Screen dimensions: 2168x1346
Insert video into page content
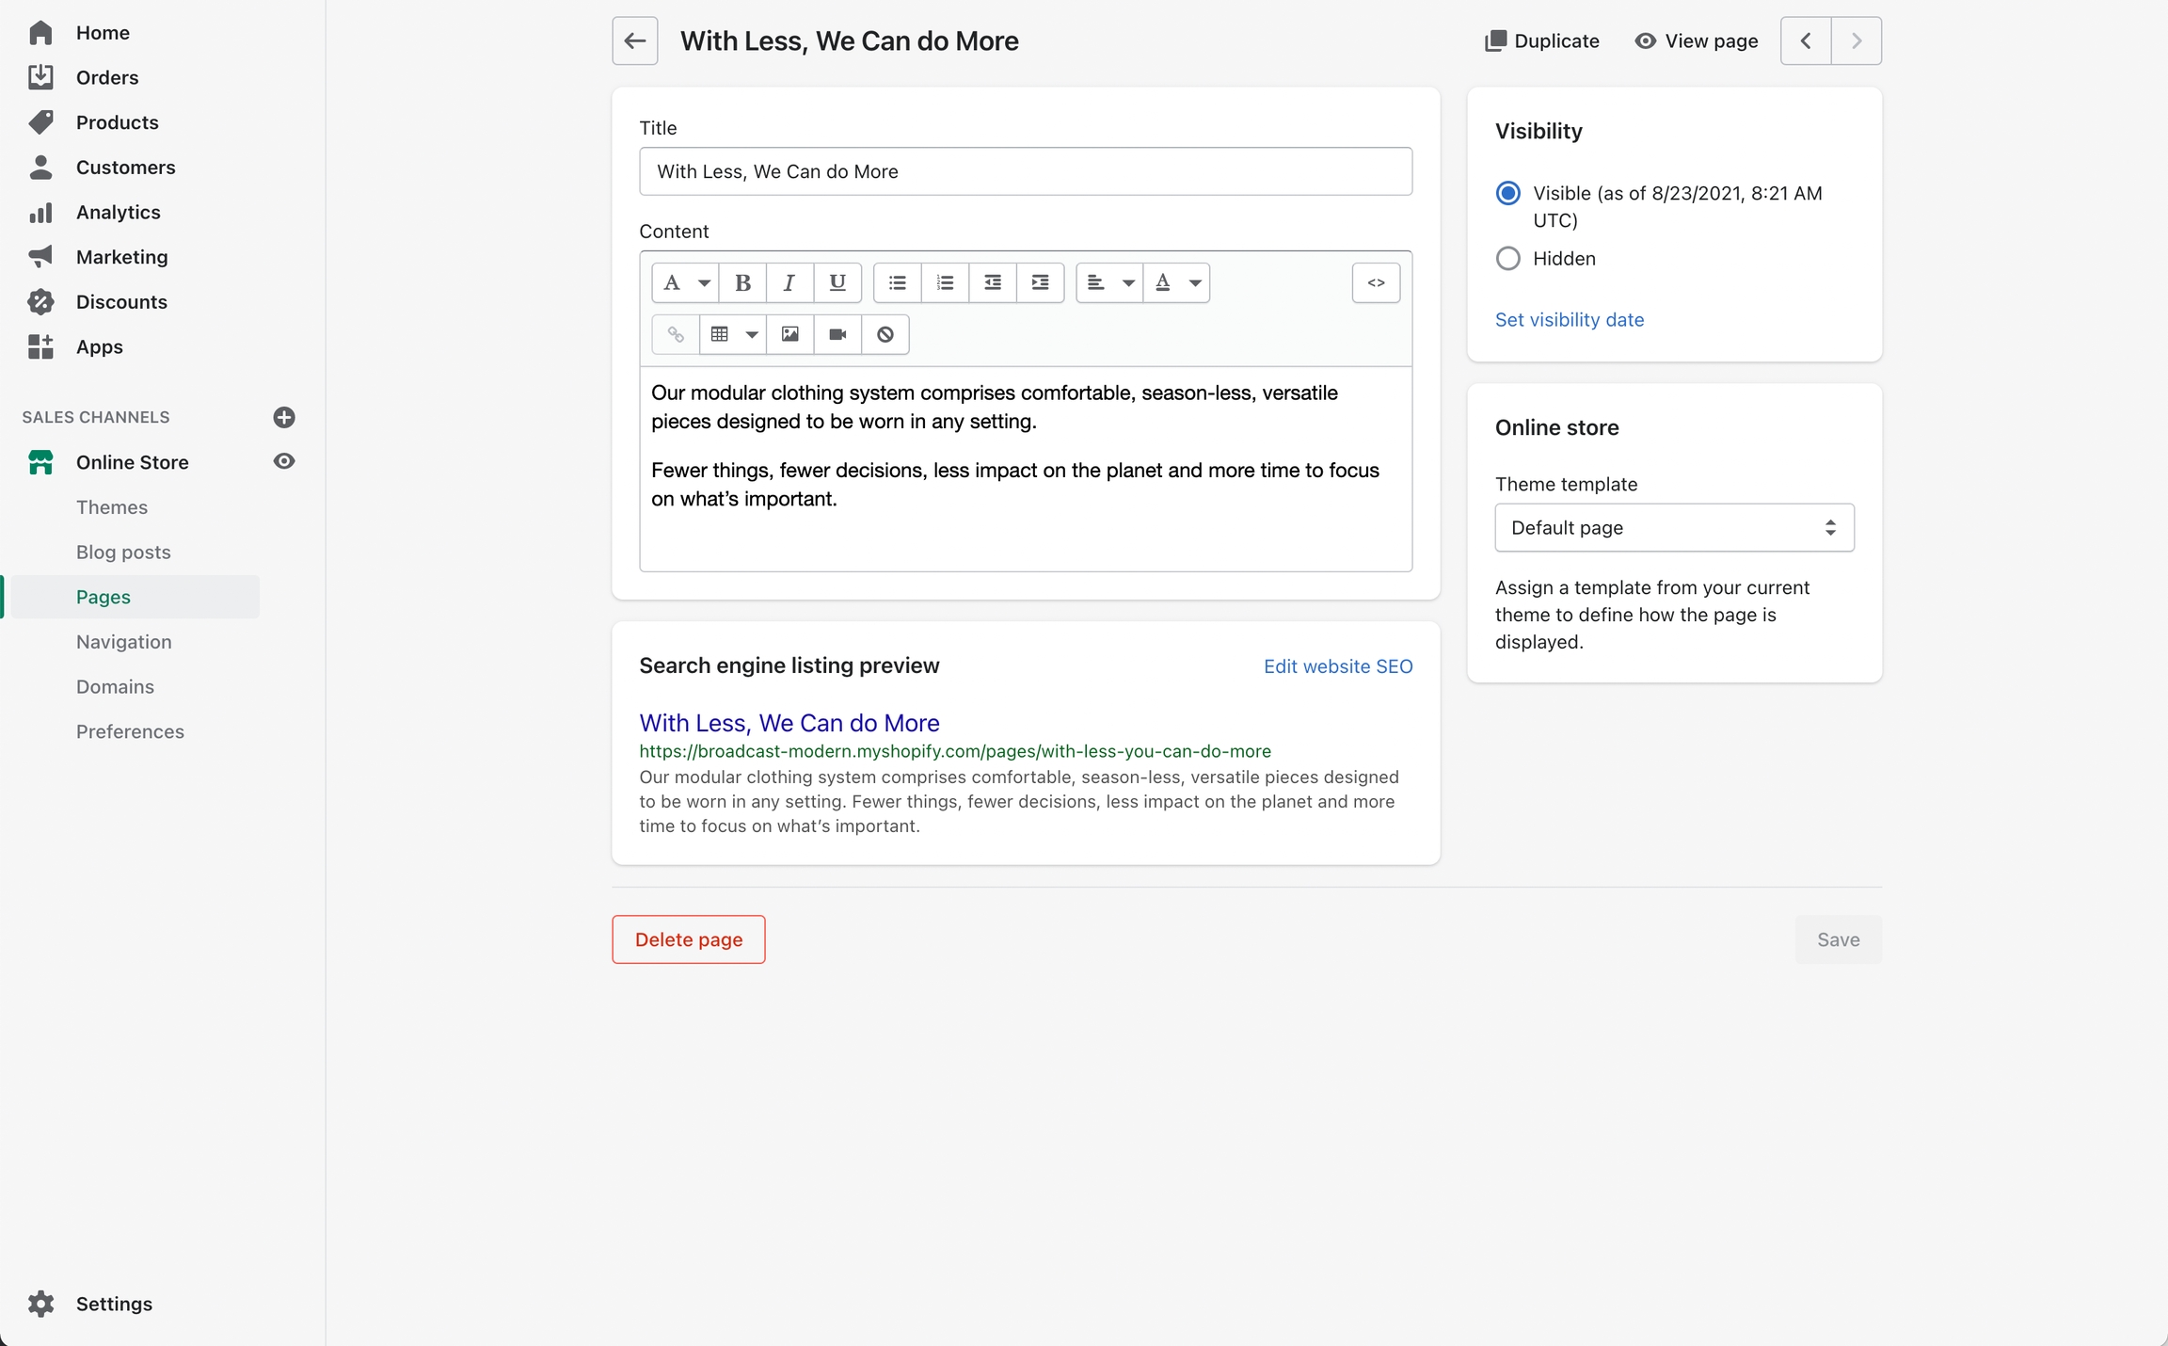coord(837,334)
